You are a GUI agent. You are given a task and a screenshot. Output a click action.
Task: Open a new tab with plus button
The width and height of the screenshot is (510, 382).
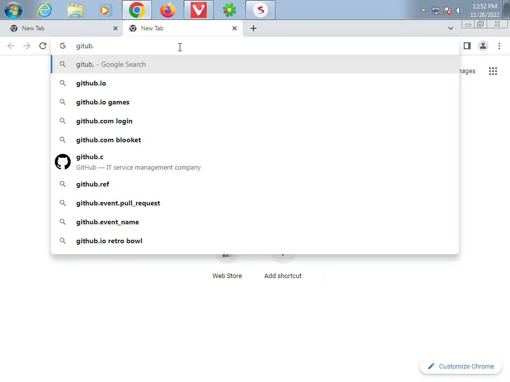[x=254, y=28]
